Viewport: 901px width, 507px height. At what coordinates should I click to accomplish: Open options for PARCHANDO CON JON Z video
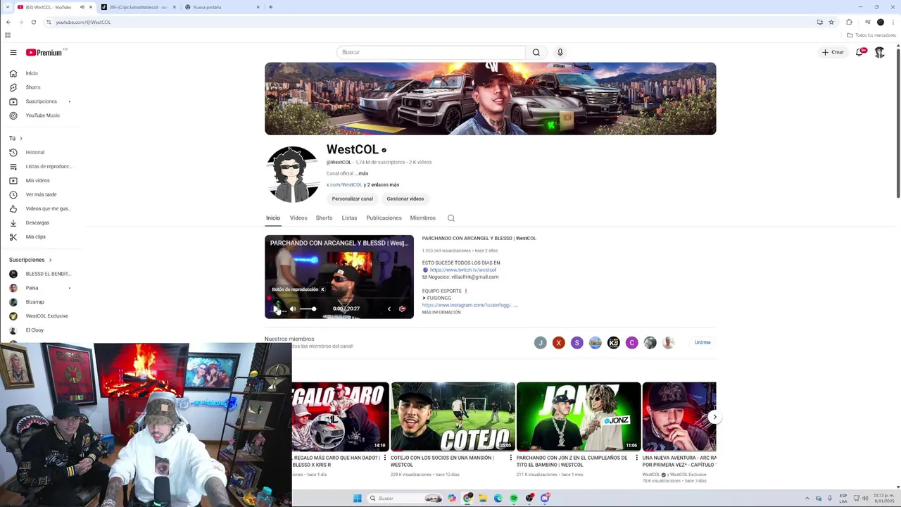pos(638,458)
